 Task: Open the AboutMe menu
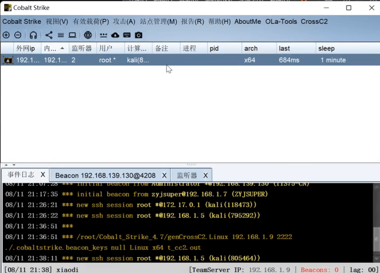[x=248, y=22]
